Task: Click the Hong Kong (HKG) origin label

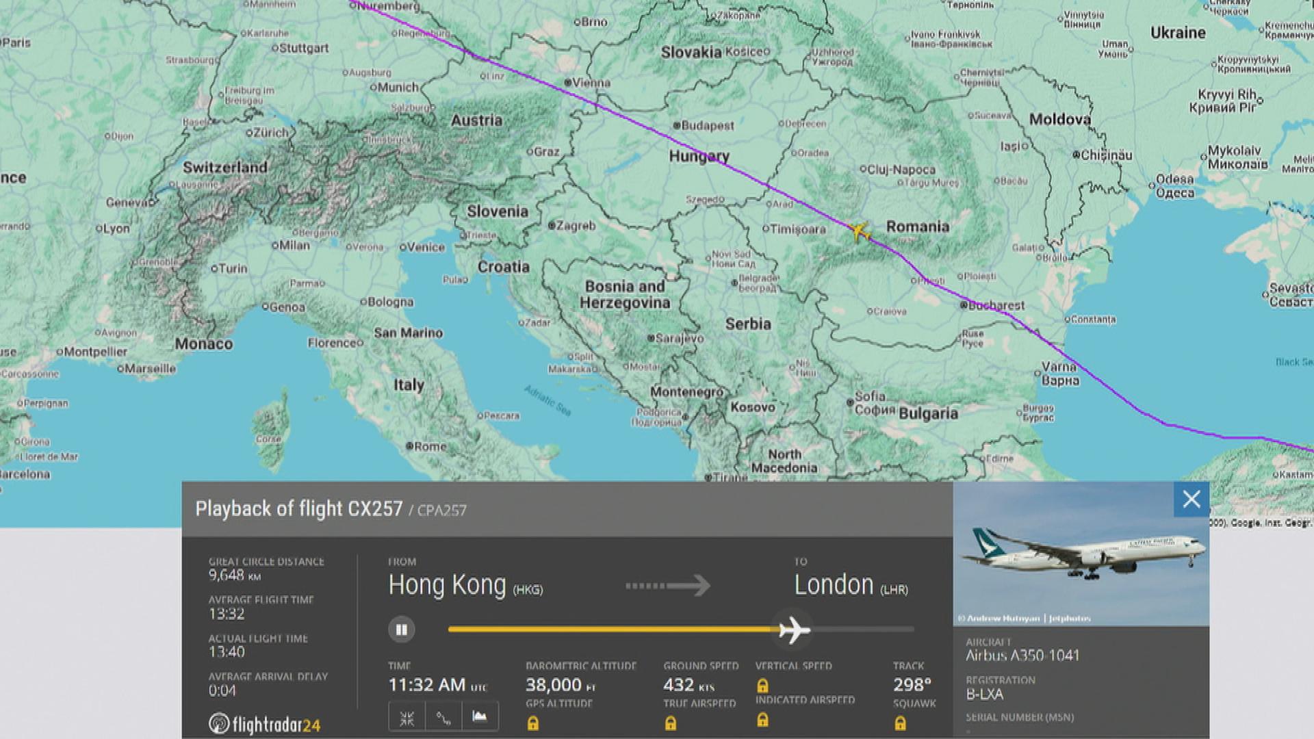Action: click(465, 586)
